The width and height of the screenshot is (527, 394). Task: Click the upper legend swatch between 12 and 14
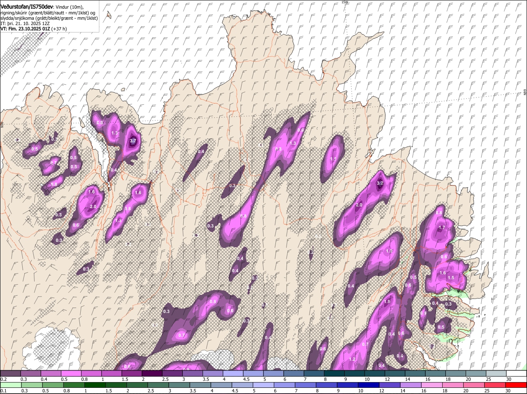point(394,373)
